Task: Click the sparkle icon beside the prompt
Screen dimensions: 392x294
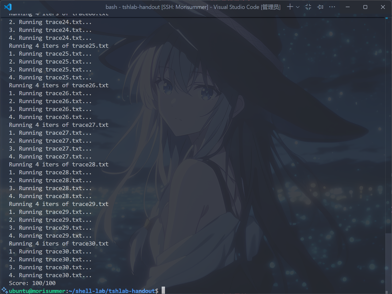Action: click(x=4, y=290)
